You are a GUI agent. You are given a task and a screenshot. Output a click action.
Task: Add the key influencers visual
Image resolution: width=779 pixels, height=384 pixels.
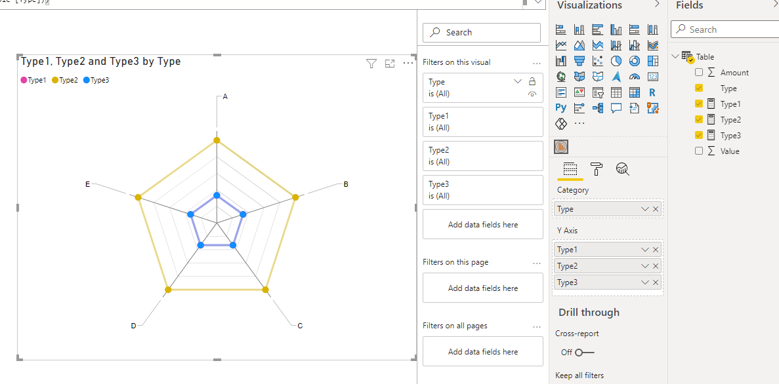tap(579, 107)
